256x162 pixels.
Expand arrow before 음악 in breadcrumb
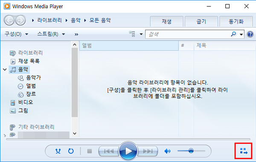point(67,20)
